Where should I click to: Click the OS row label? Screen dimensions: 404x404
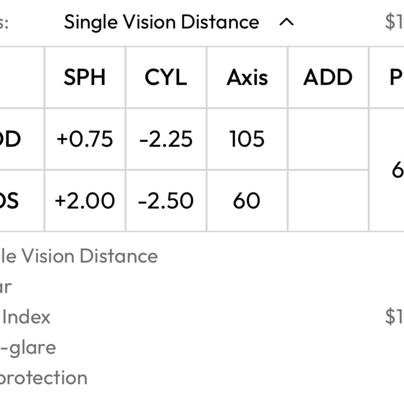point(9,201)
